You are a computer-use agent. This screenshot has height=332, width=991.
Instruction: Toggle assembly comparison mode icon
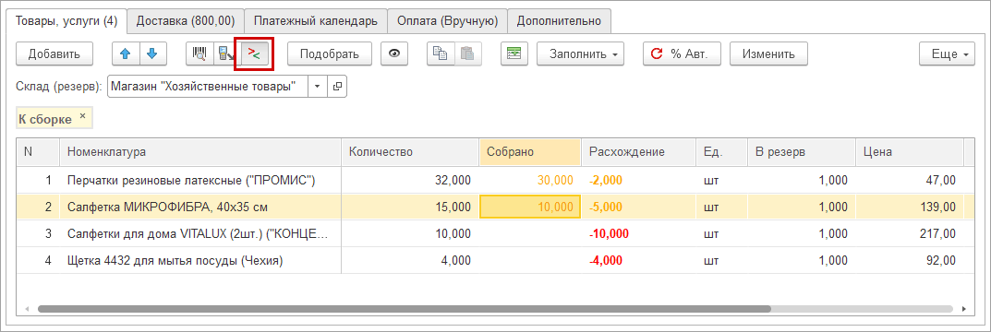point(254,53)
